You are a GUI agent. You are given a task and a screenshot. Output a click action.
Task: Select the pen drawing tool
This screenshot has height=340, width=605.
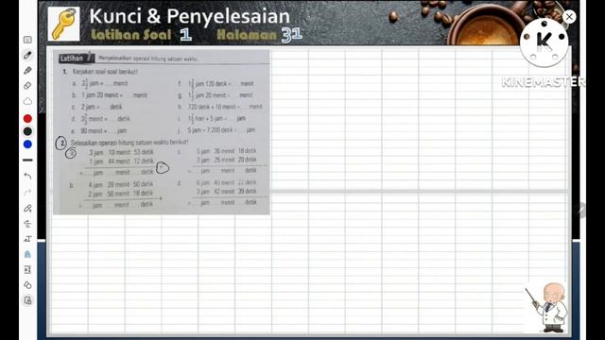27,55
